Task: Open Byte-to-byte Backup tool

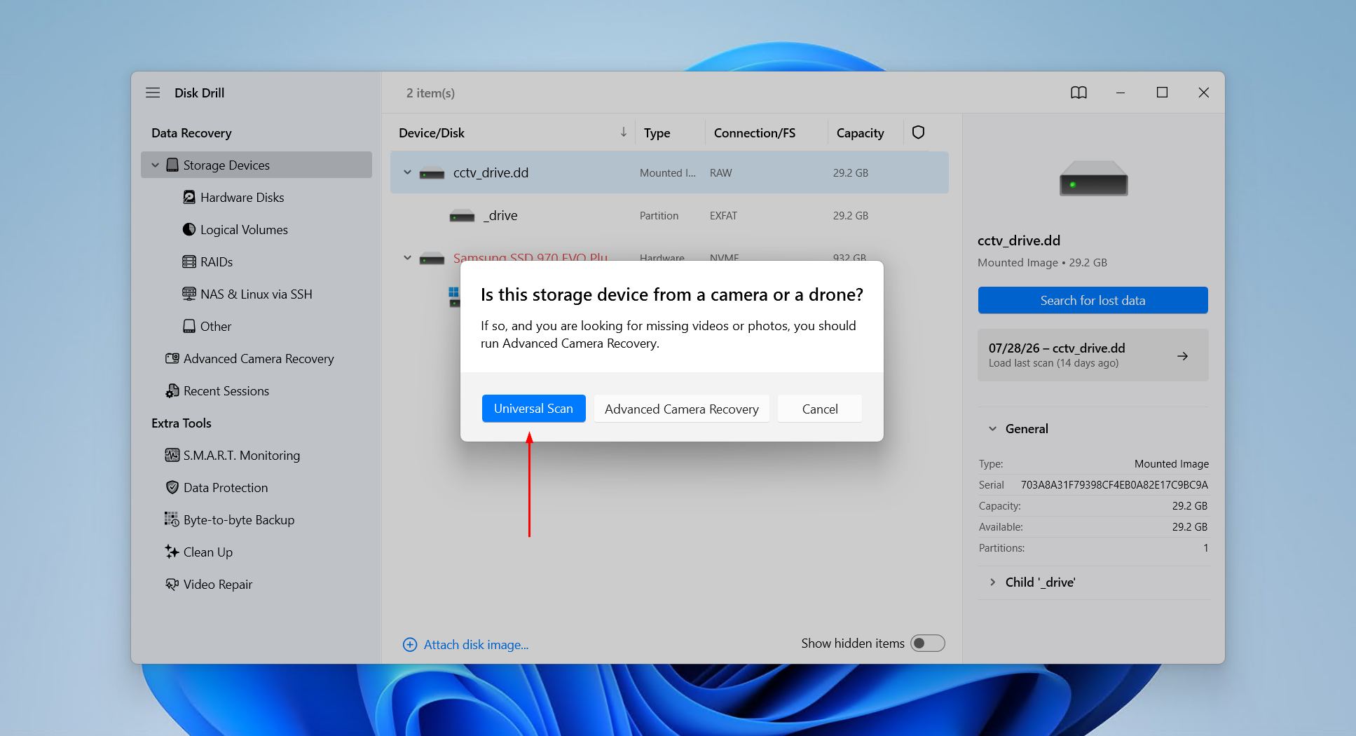Action: (238, 519)
